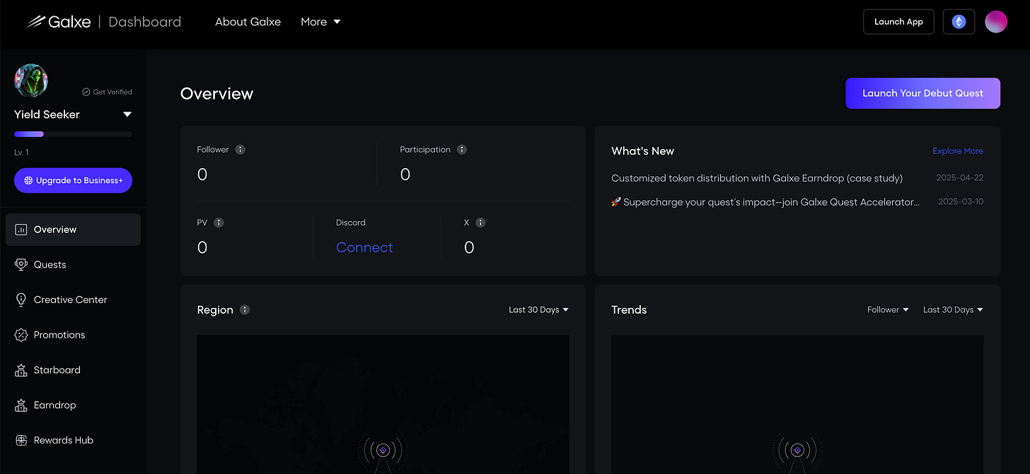The width and height of the screenshot is (1030, 474).
Task: Open Promotions in the sidebar
Action: [x=73, y=335]
